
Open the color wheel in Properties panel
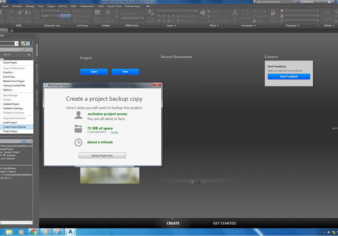click(x=282, y=11)
